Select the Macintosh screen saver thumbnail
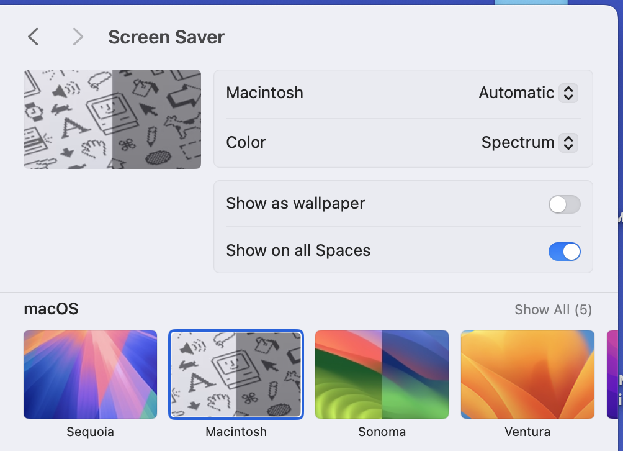Viewport: 623px width, 451px height. point(236,374)
